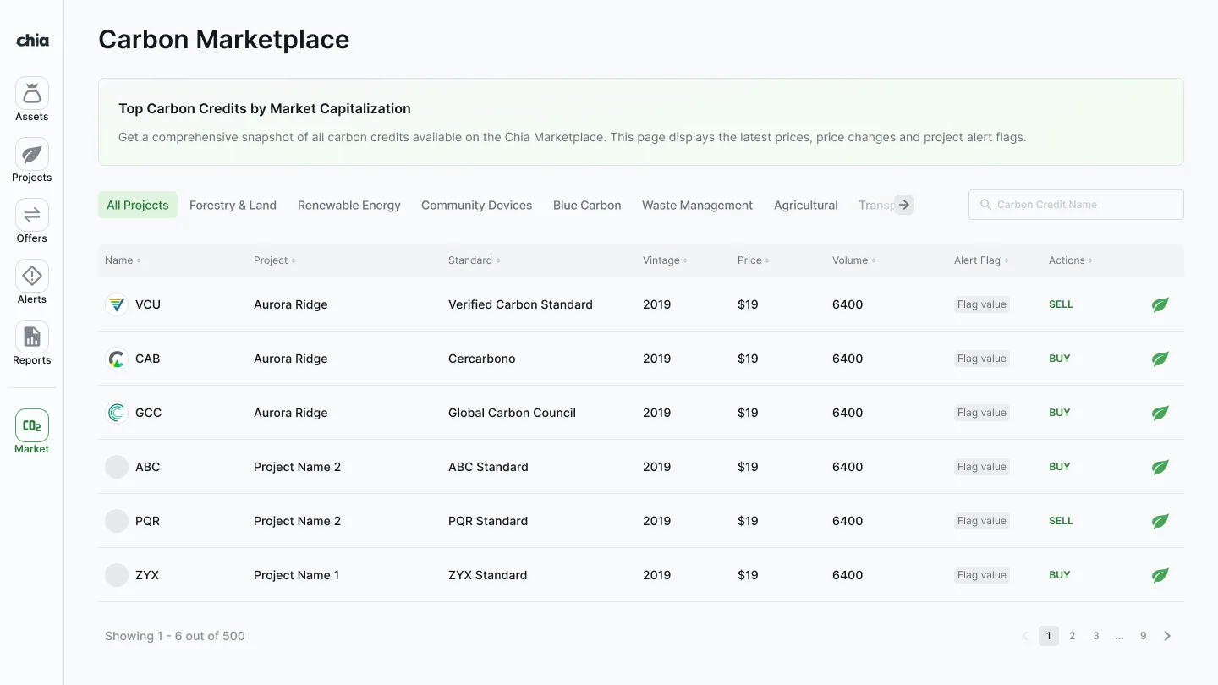Switch to Renewable Energy tab

click(349, 205)
